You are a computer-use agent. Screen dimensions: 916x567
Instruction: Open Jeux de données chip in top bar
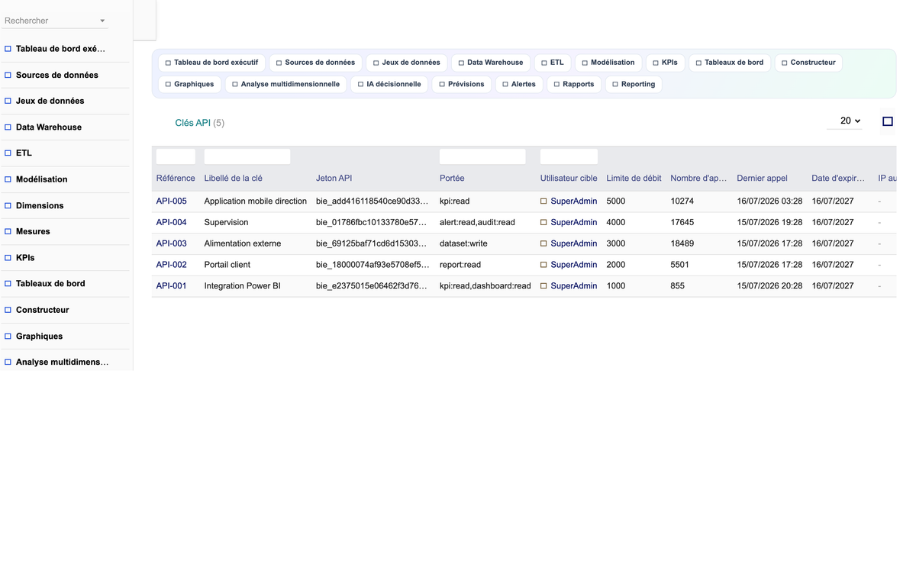(x=406, y=63)
